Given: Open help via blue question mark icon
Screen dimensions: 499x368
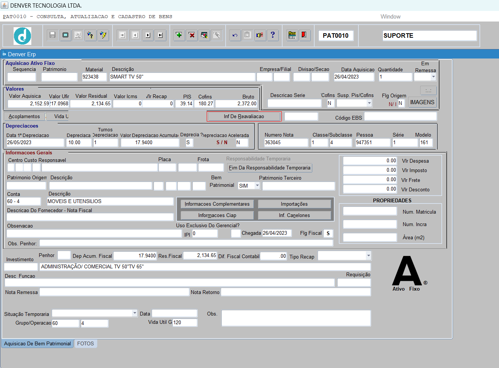Looking at the screenshot, I should click(272, 35).
